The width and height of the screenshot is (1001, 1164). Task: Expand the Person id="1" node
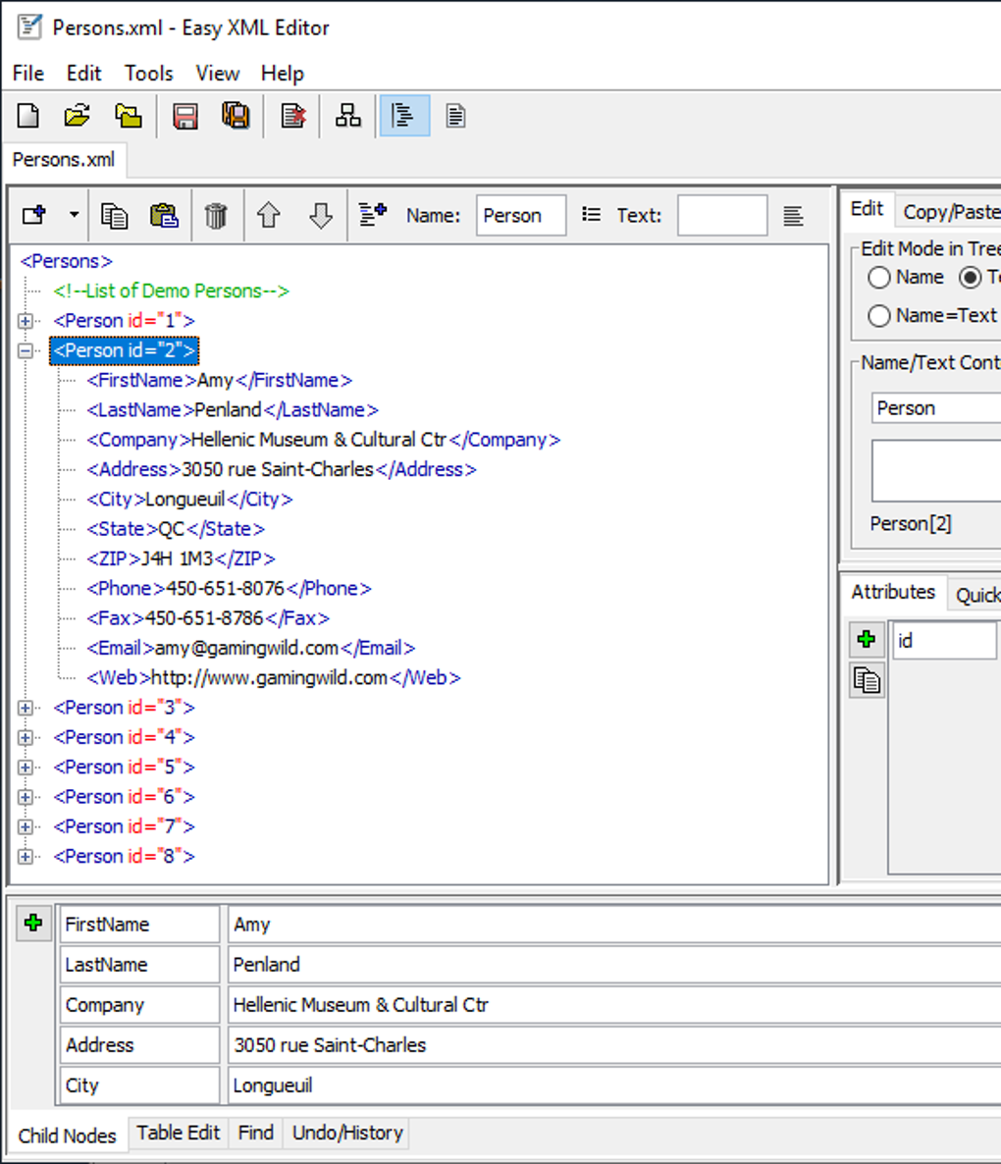(x=26, y=321)
